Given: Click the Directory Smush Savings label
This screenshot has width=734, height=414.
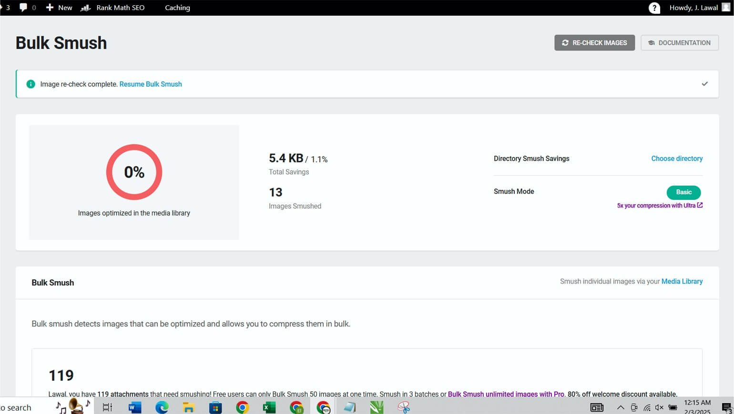Looking at the screenshot, I should [x=531, y=158].
